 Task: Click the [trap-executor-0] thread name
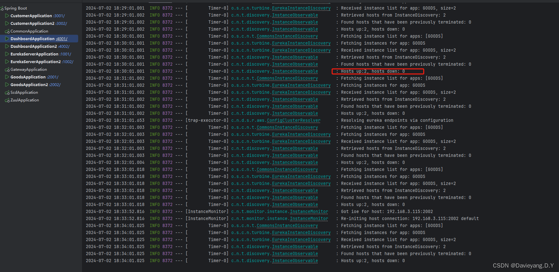tap(207, 120)
